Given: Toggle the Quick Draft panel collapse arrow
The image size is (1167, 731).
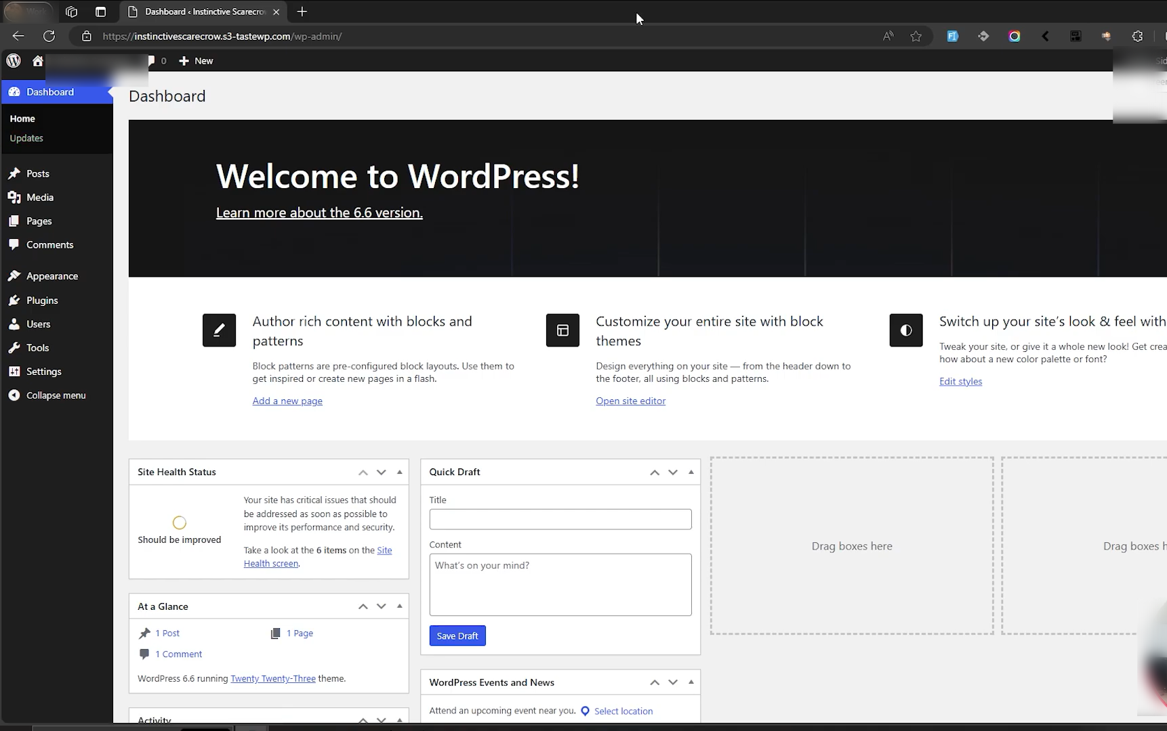Looking at the screenshot, I should (691, 472).
